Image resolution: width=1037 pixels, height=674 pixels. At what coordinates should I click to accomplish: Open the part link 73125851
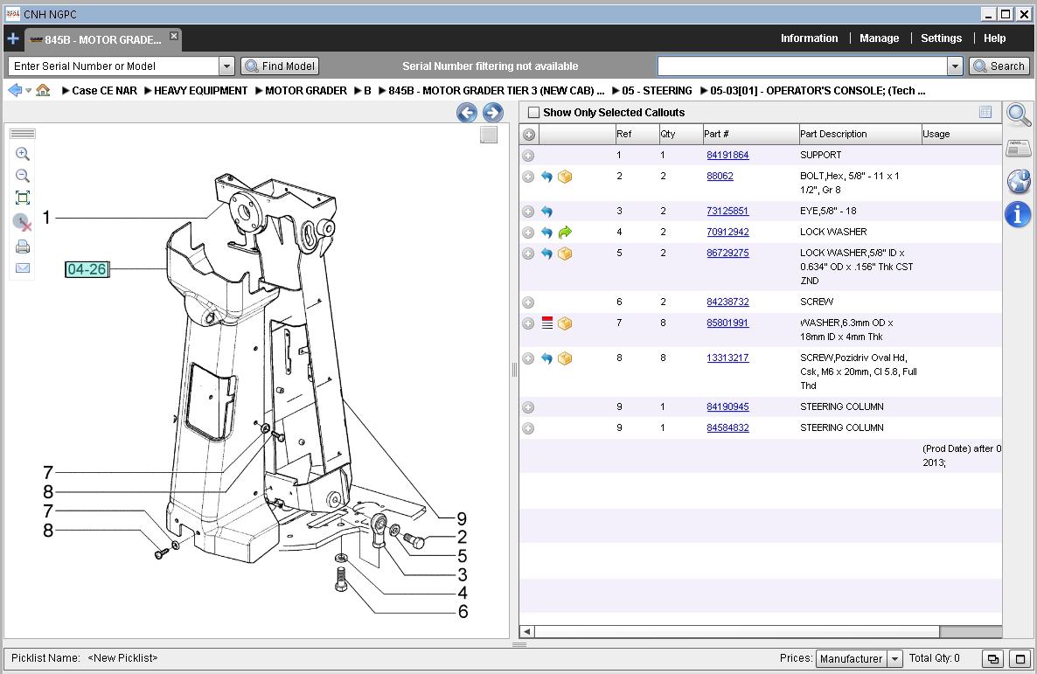click(727, 211)
